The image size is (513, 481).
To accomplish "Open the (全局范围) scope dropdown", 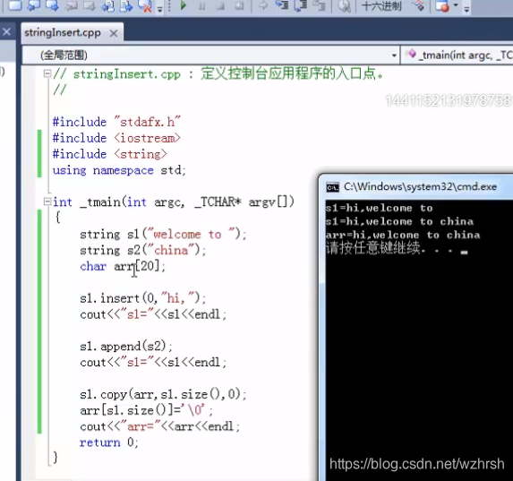I will [210, 55].
